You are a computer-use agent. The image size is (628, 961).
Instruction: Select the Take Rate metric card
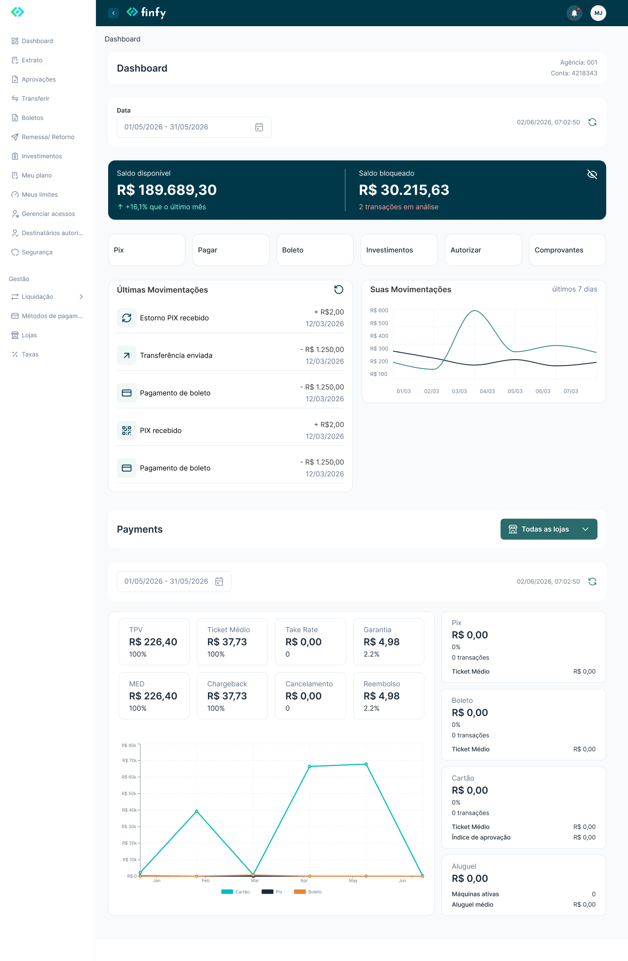pos(311,642)
